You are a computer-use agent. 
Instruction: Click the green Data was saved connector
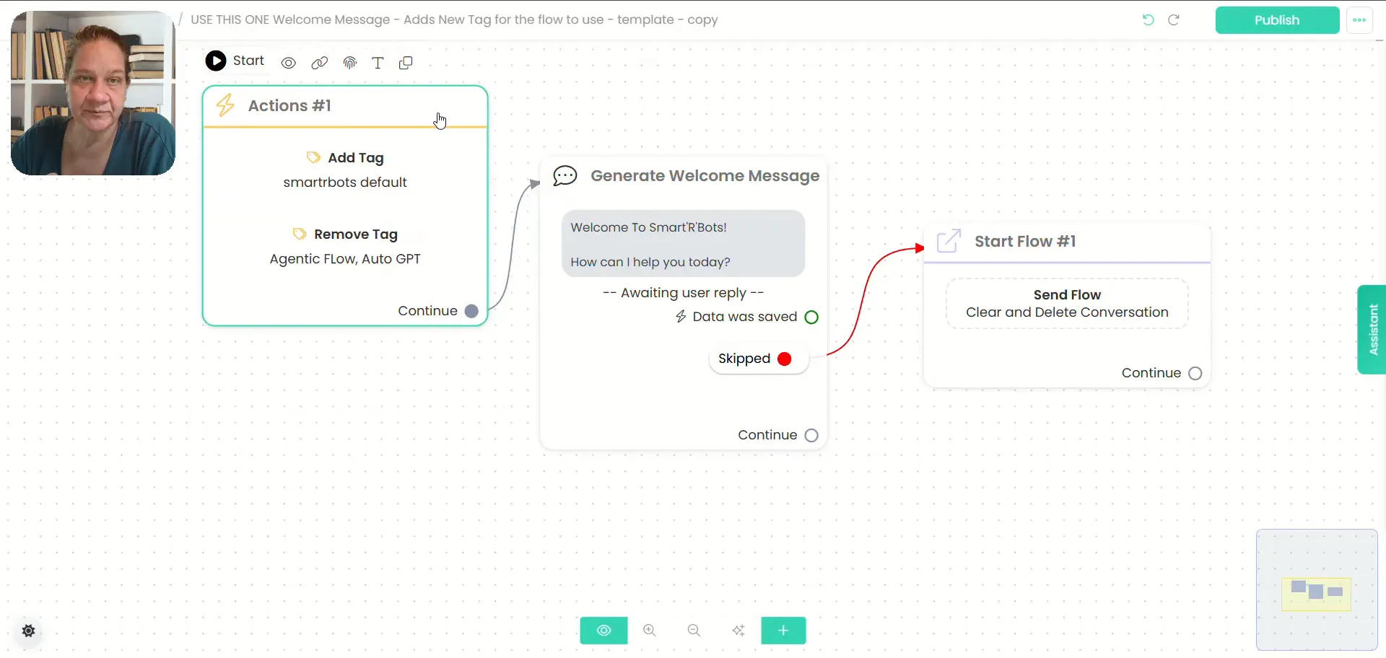pyautogui.click(x=811, y=317)
